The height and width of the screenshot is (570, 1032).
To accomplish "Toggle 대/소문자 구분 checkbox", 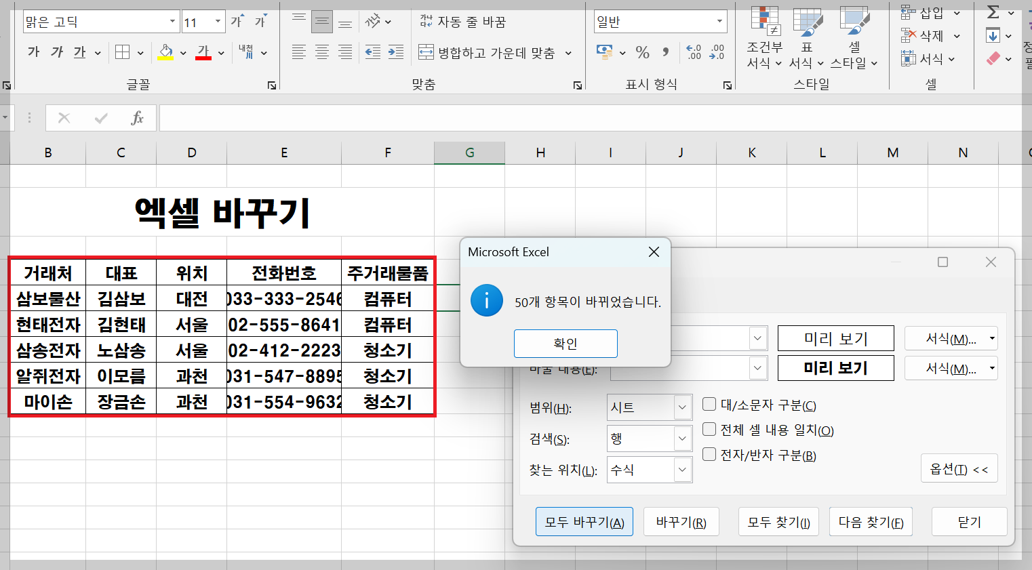I will (x=709, y=405).
